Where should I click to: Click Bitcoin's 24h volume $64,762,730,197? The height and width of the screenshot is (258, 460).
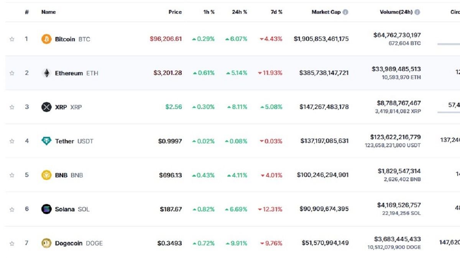pyautogui.click(x=397, y=35)
